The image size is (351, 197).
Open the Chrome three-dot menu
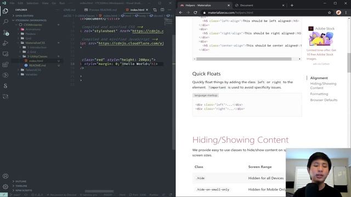(x=346, y=13)
